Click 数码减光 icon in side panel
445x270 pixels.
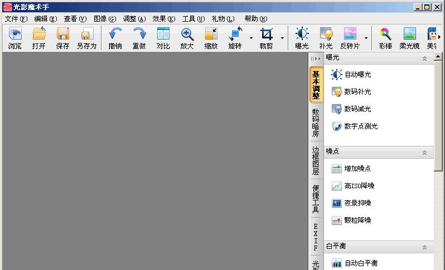(337, 109)
